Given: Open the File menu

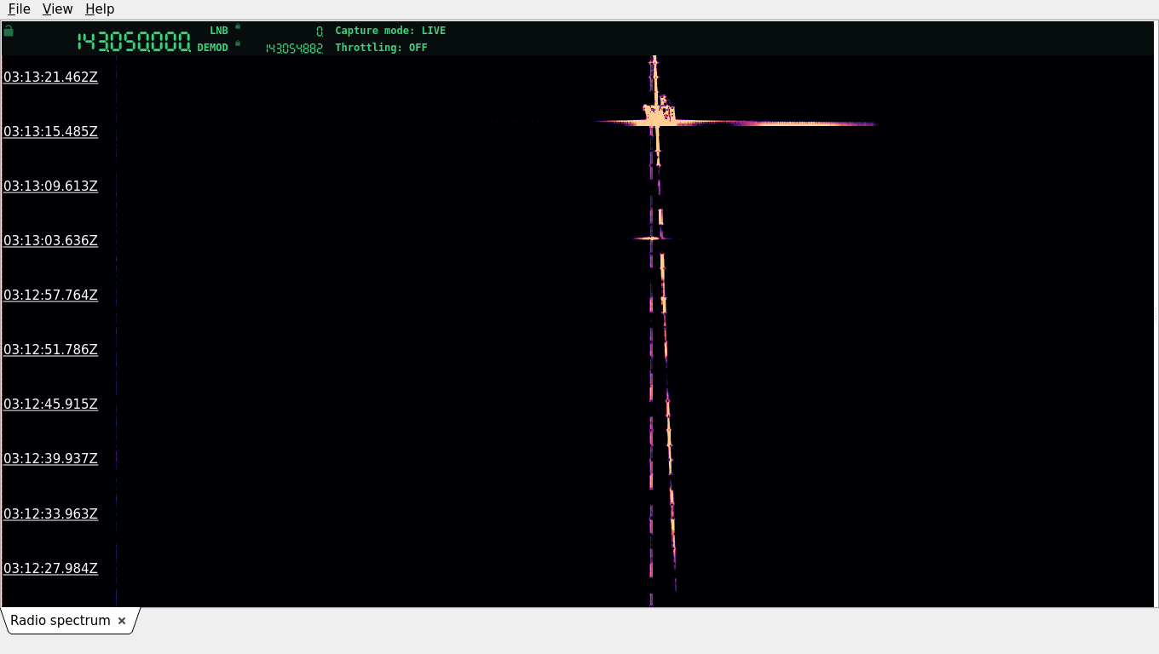Looking at the screenshot, I should (x=19, y=9).
